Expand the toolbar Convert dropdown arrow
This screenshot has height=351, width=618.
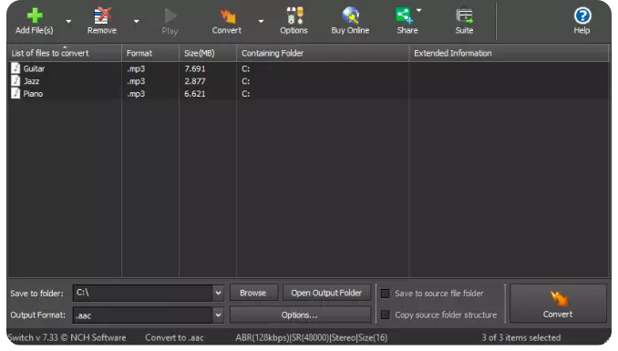pos(261,21)
